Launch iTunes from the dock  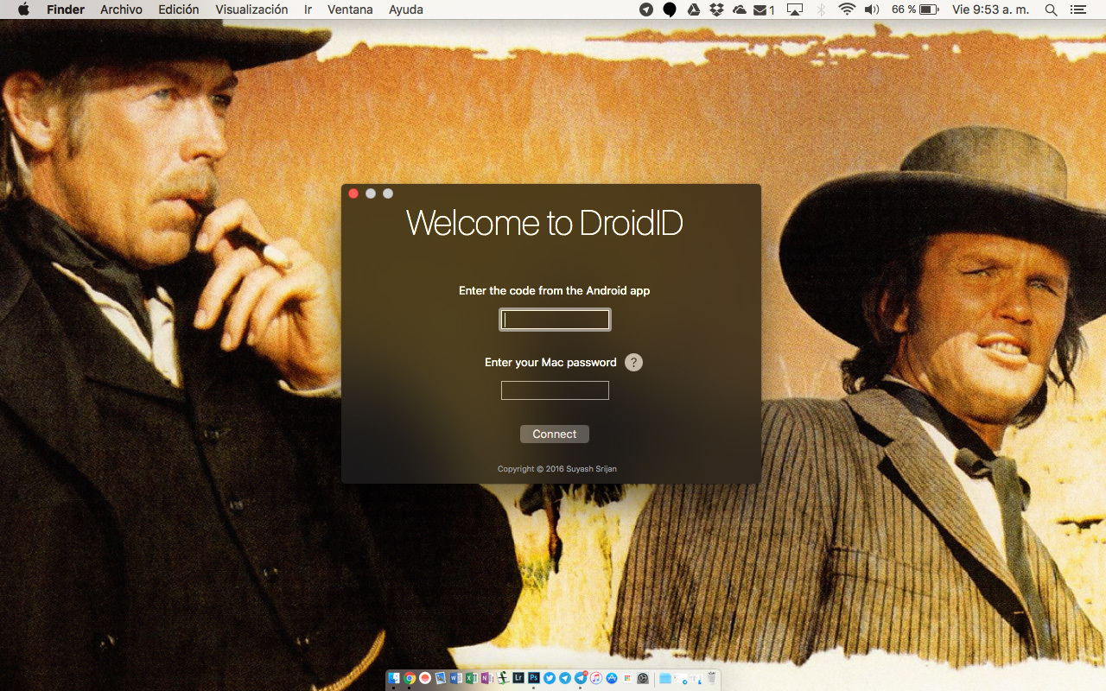pyautogui.click(x=596, y=678)
